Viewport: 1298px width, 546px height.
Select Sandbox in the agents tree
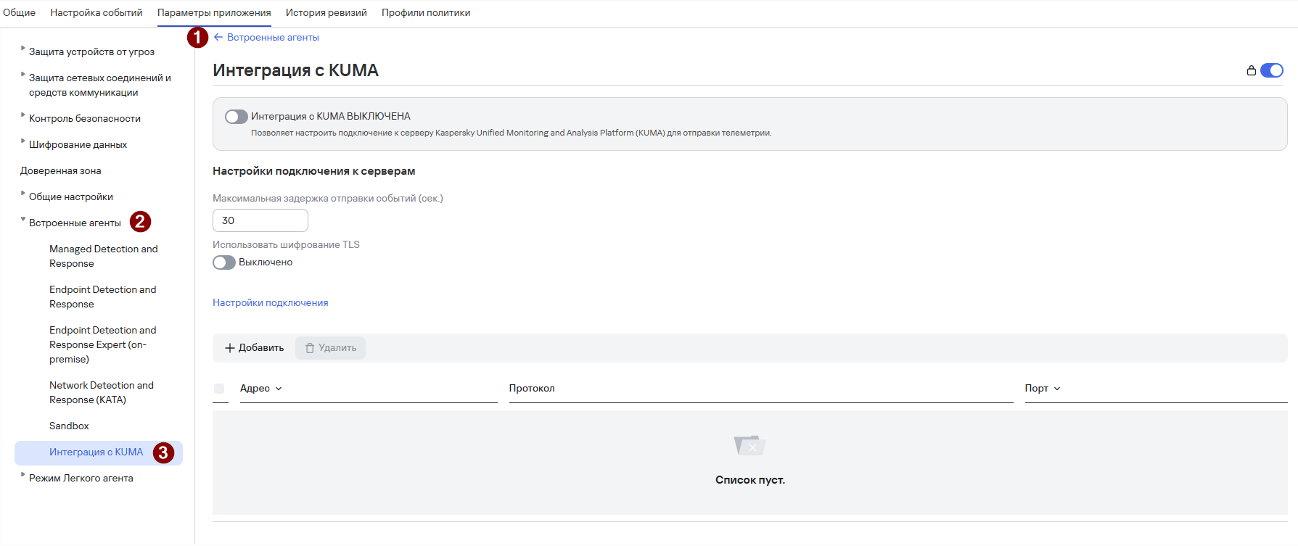(x=69, y=426)
